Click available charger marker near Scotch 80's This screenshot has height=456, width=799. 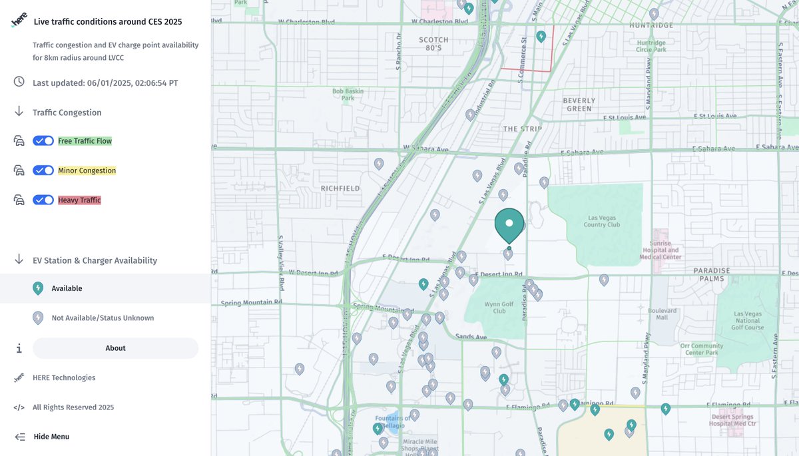[x=541, y=36]
